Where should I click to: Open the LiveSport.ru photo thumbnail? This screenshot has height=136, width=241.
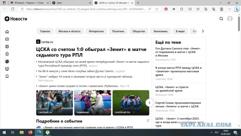[x=54, y=103]
